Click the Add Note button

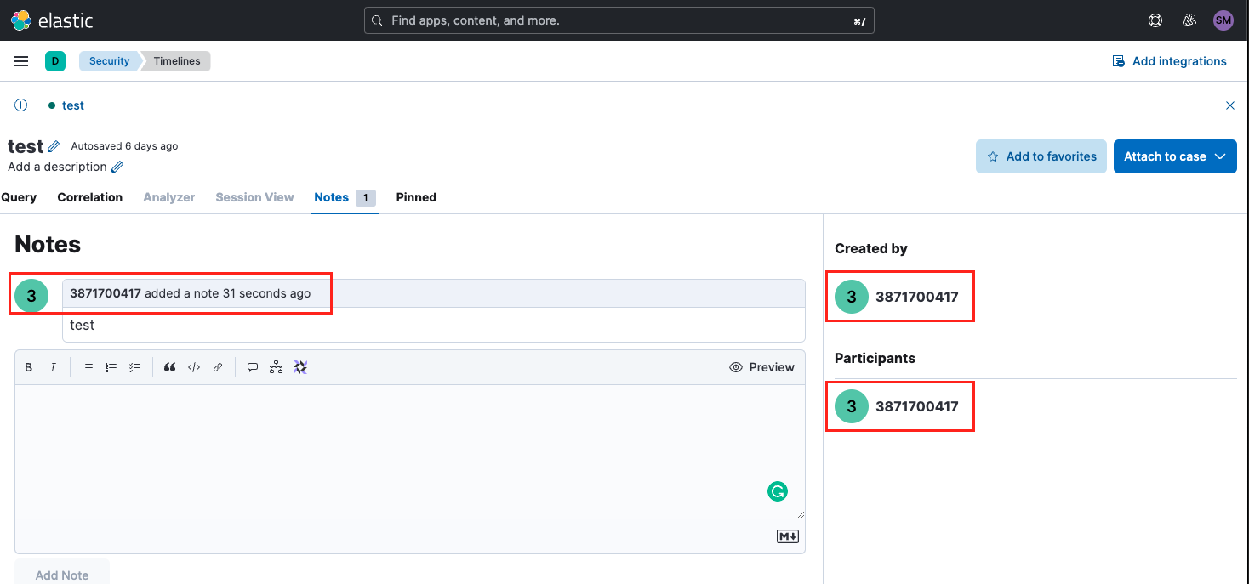[62, 575]
